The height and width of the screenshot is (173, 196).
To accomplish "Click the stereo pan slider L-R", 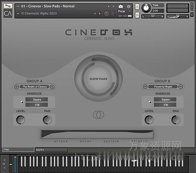I will (x=153, y=16).
